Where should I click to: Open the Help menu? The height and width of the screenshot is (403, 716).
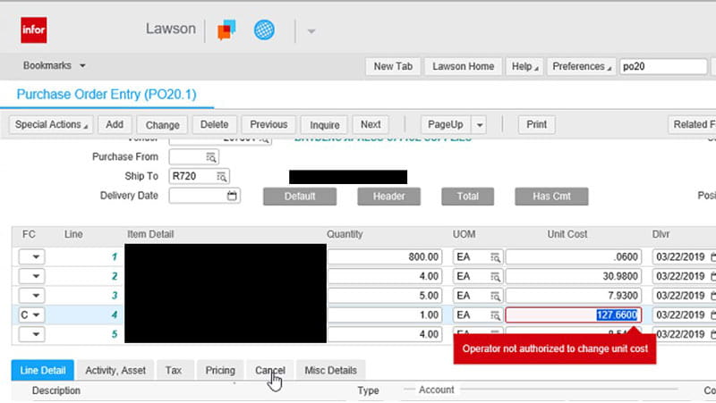(524, 66)
